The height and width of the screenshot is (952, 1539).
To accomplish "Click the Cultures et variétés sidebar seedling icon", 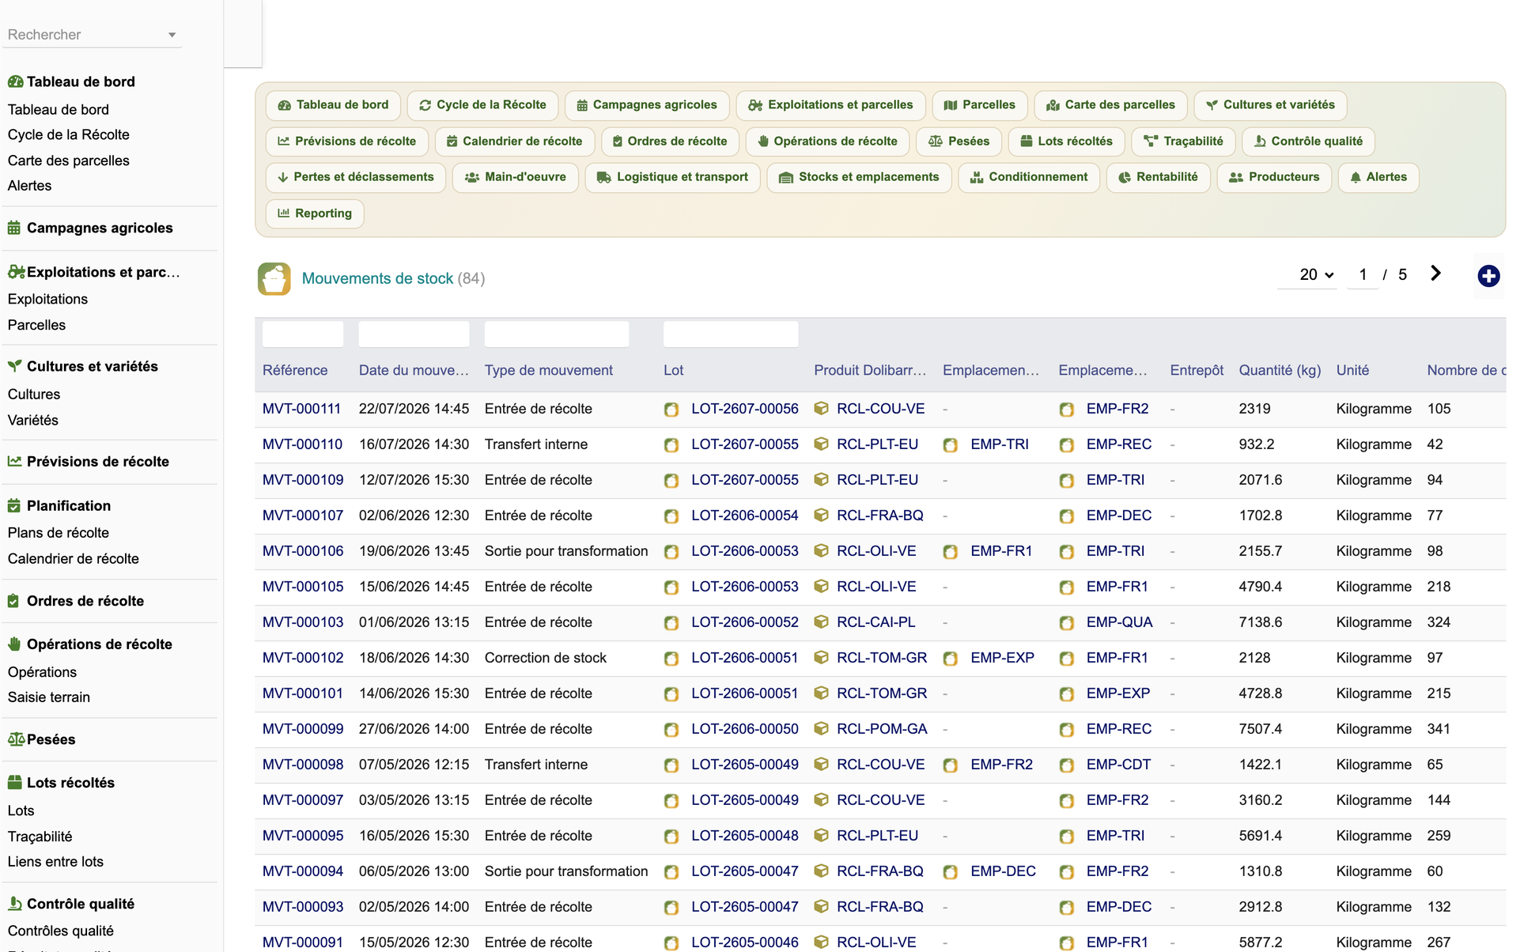I will click(x=14, y=366).
